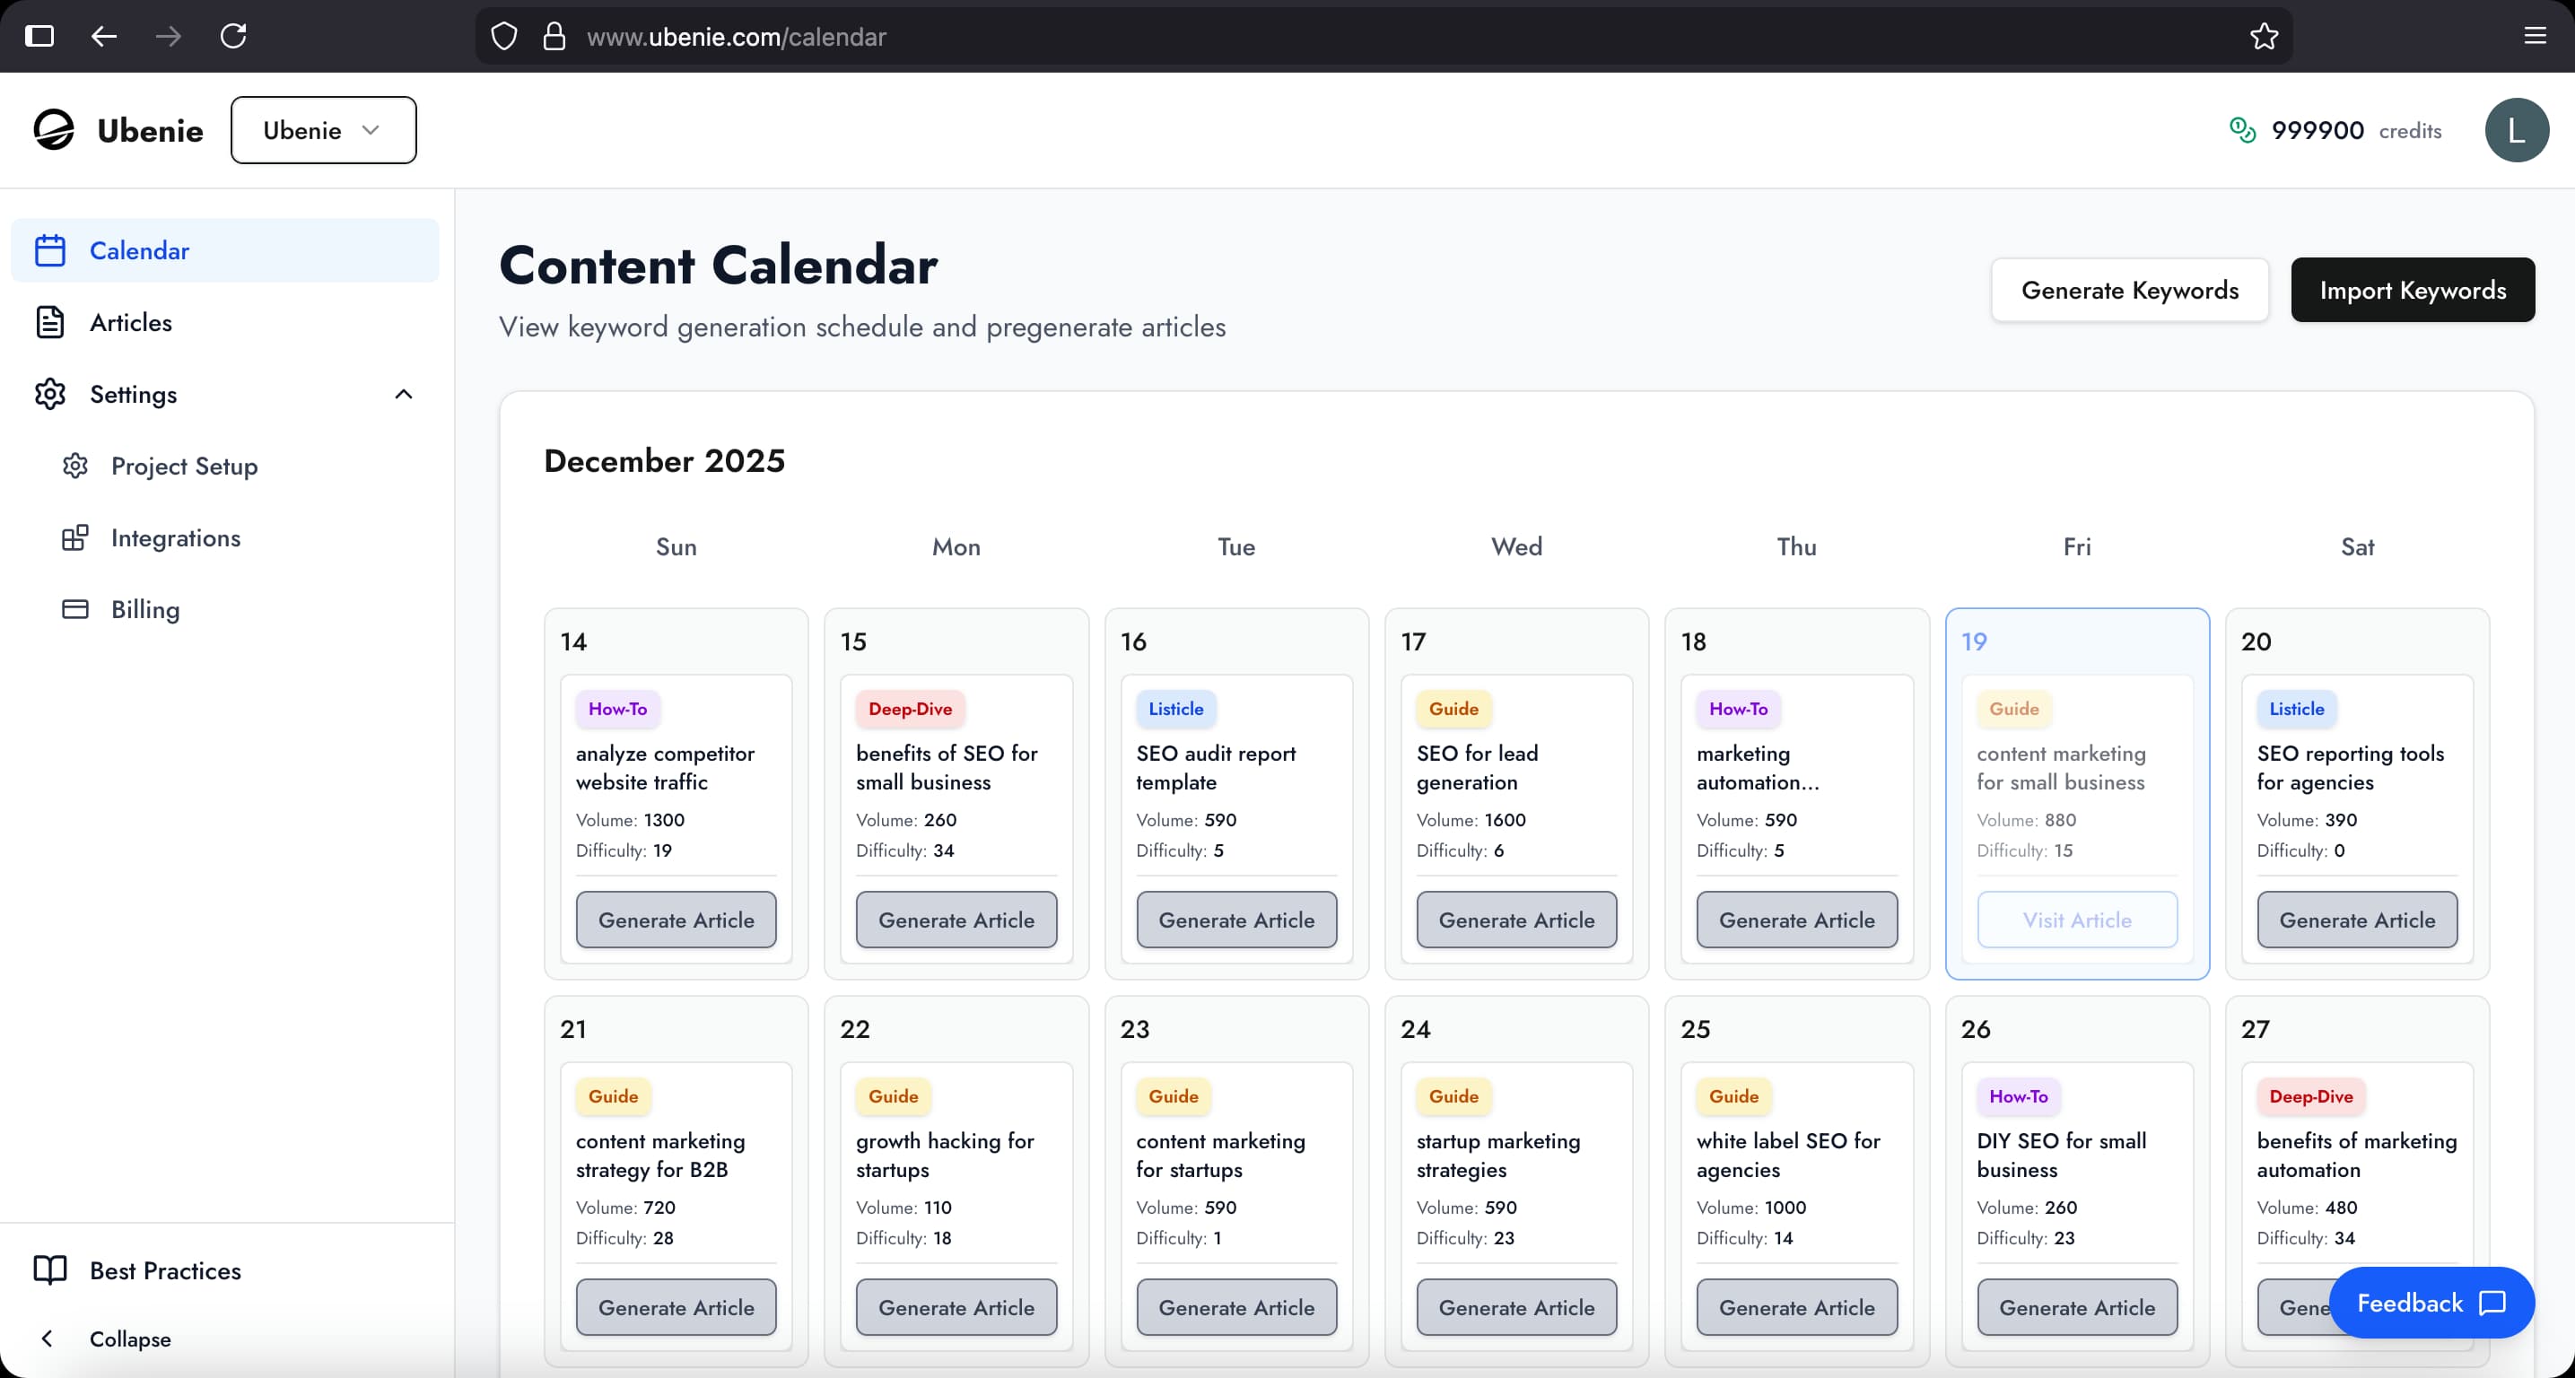
Task: Open Visit Article for December 19
Action: (2077, 920)
